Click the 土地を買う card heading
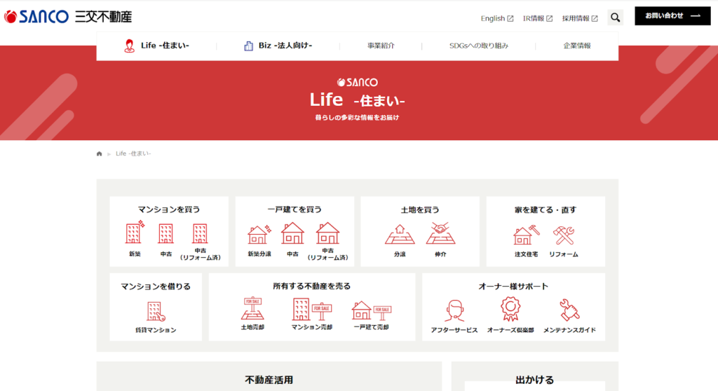This screenshot has height=391, width=718. [420, 210]
